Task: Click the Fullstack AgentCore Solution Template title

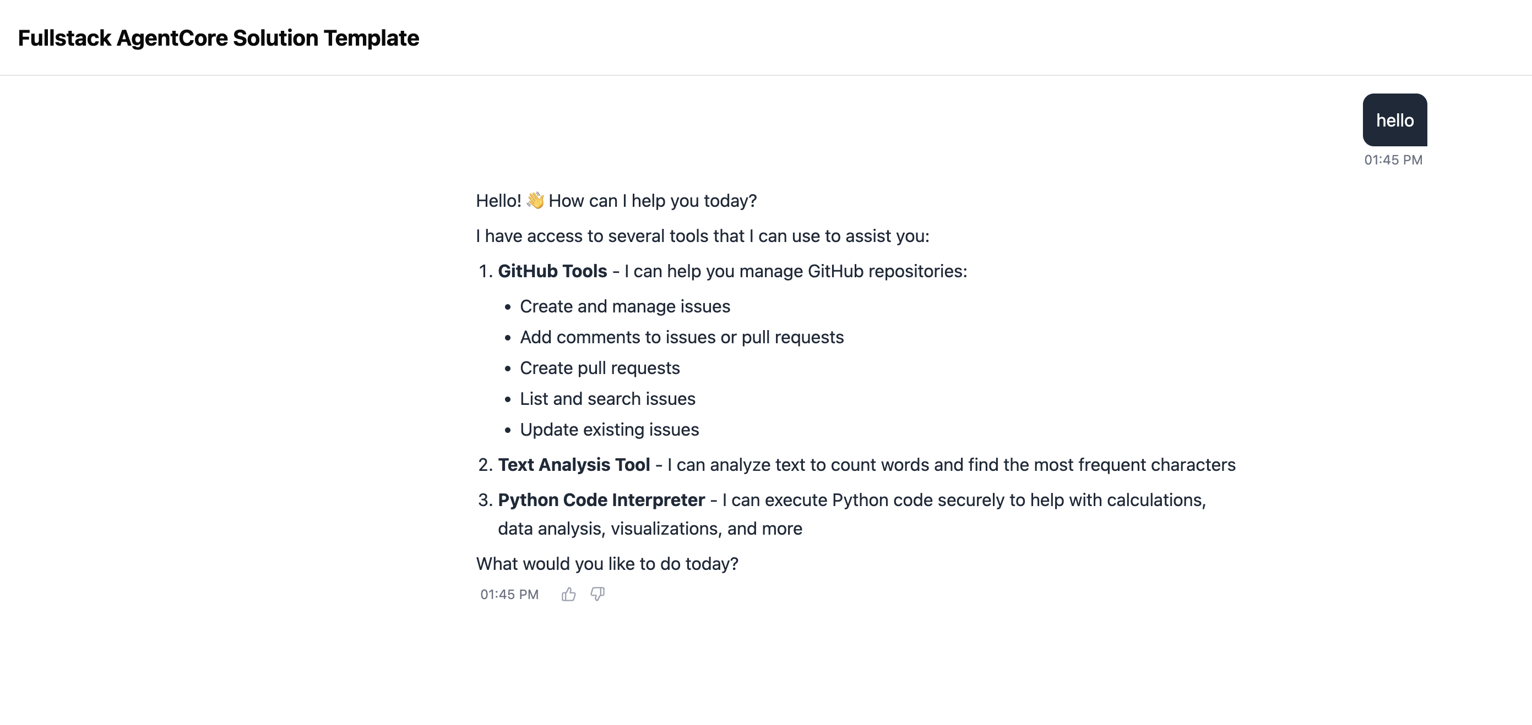Action: [x=218, y=38]
